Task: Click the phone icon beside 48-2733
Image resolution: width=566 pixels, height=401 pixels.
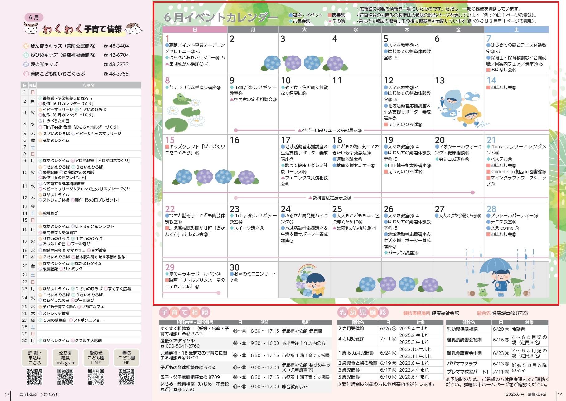Action: (106, 65)
